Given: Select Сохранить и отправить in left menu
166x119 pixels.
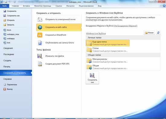Looking at the screenshot, I should pos(16,73).
